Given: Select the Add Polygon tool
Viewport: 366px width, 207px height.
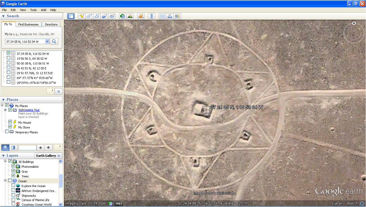Looking at the screenshot, I should (x=89, y=16).
